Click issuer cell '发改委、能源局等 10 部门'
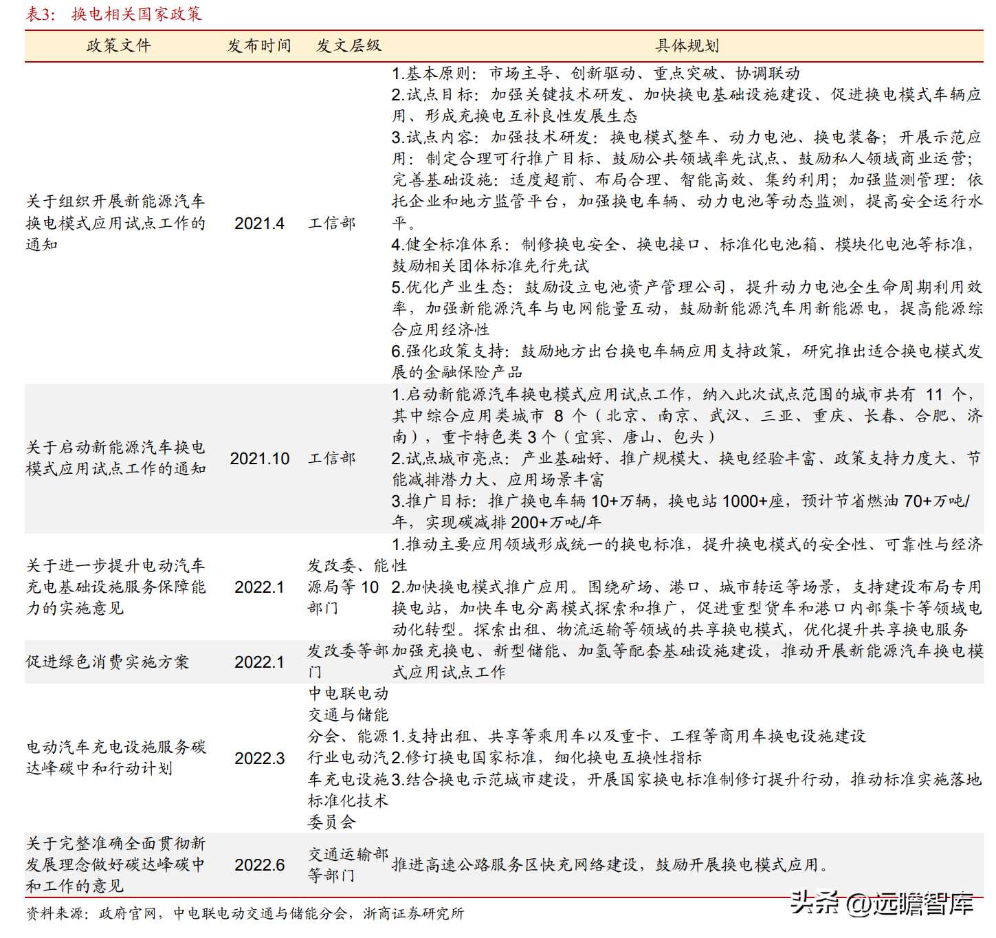The width and height of the screenshot is (996, 938). 347,587
